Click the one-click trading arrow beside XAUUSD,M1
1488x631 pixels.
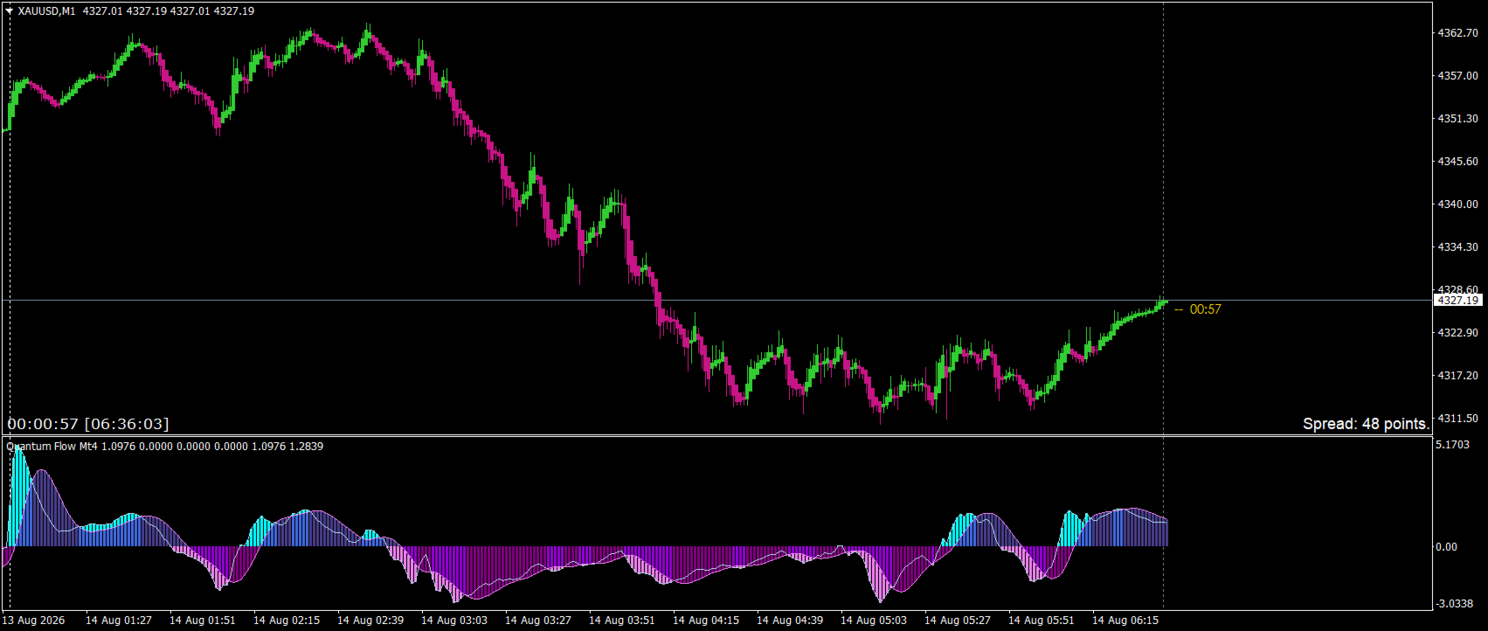click(9, 11)
